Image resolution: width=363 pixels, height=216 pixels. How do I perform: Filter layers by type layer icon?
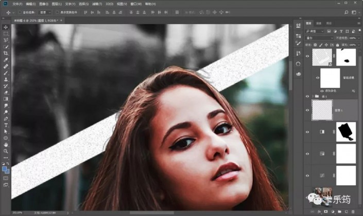[341, 31]
